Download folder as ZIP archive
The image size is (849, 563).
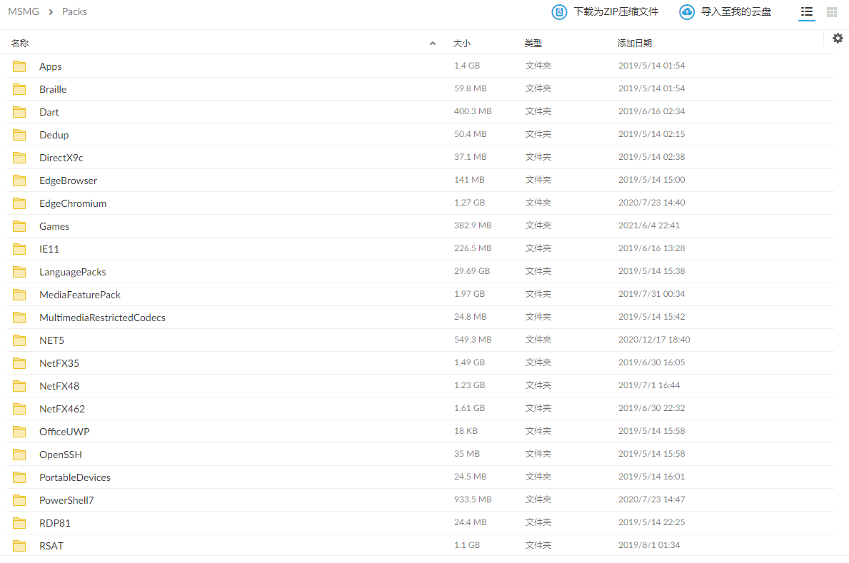(x=616, y=12)
